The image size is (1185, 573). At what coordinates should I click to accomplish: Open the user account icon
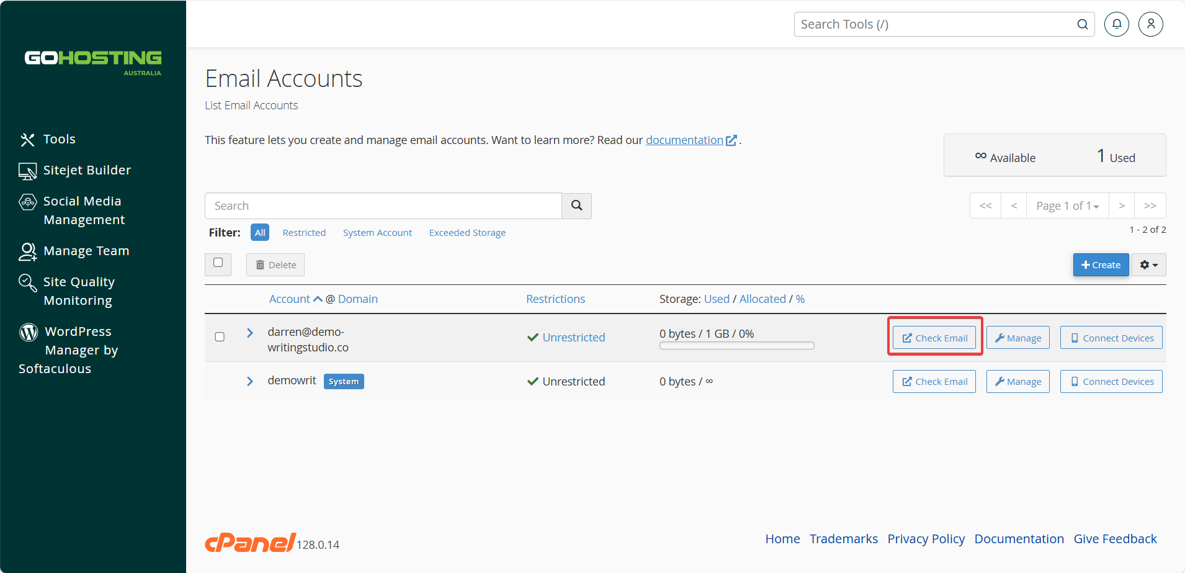(1151, 24)
